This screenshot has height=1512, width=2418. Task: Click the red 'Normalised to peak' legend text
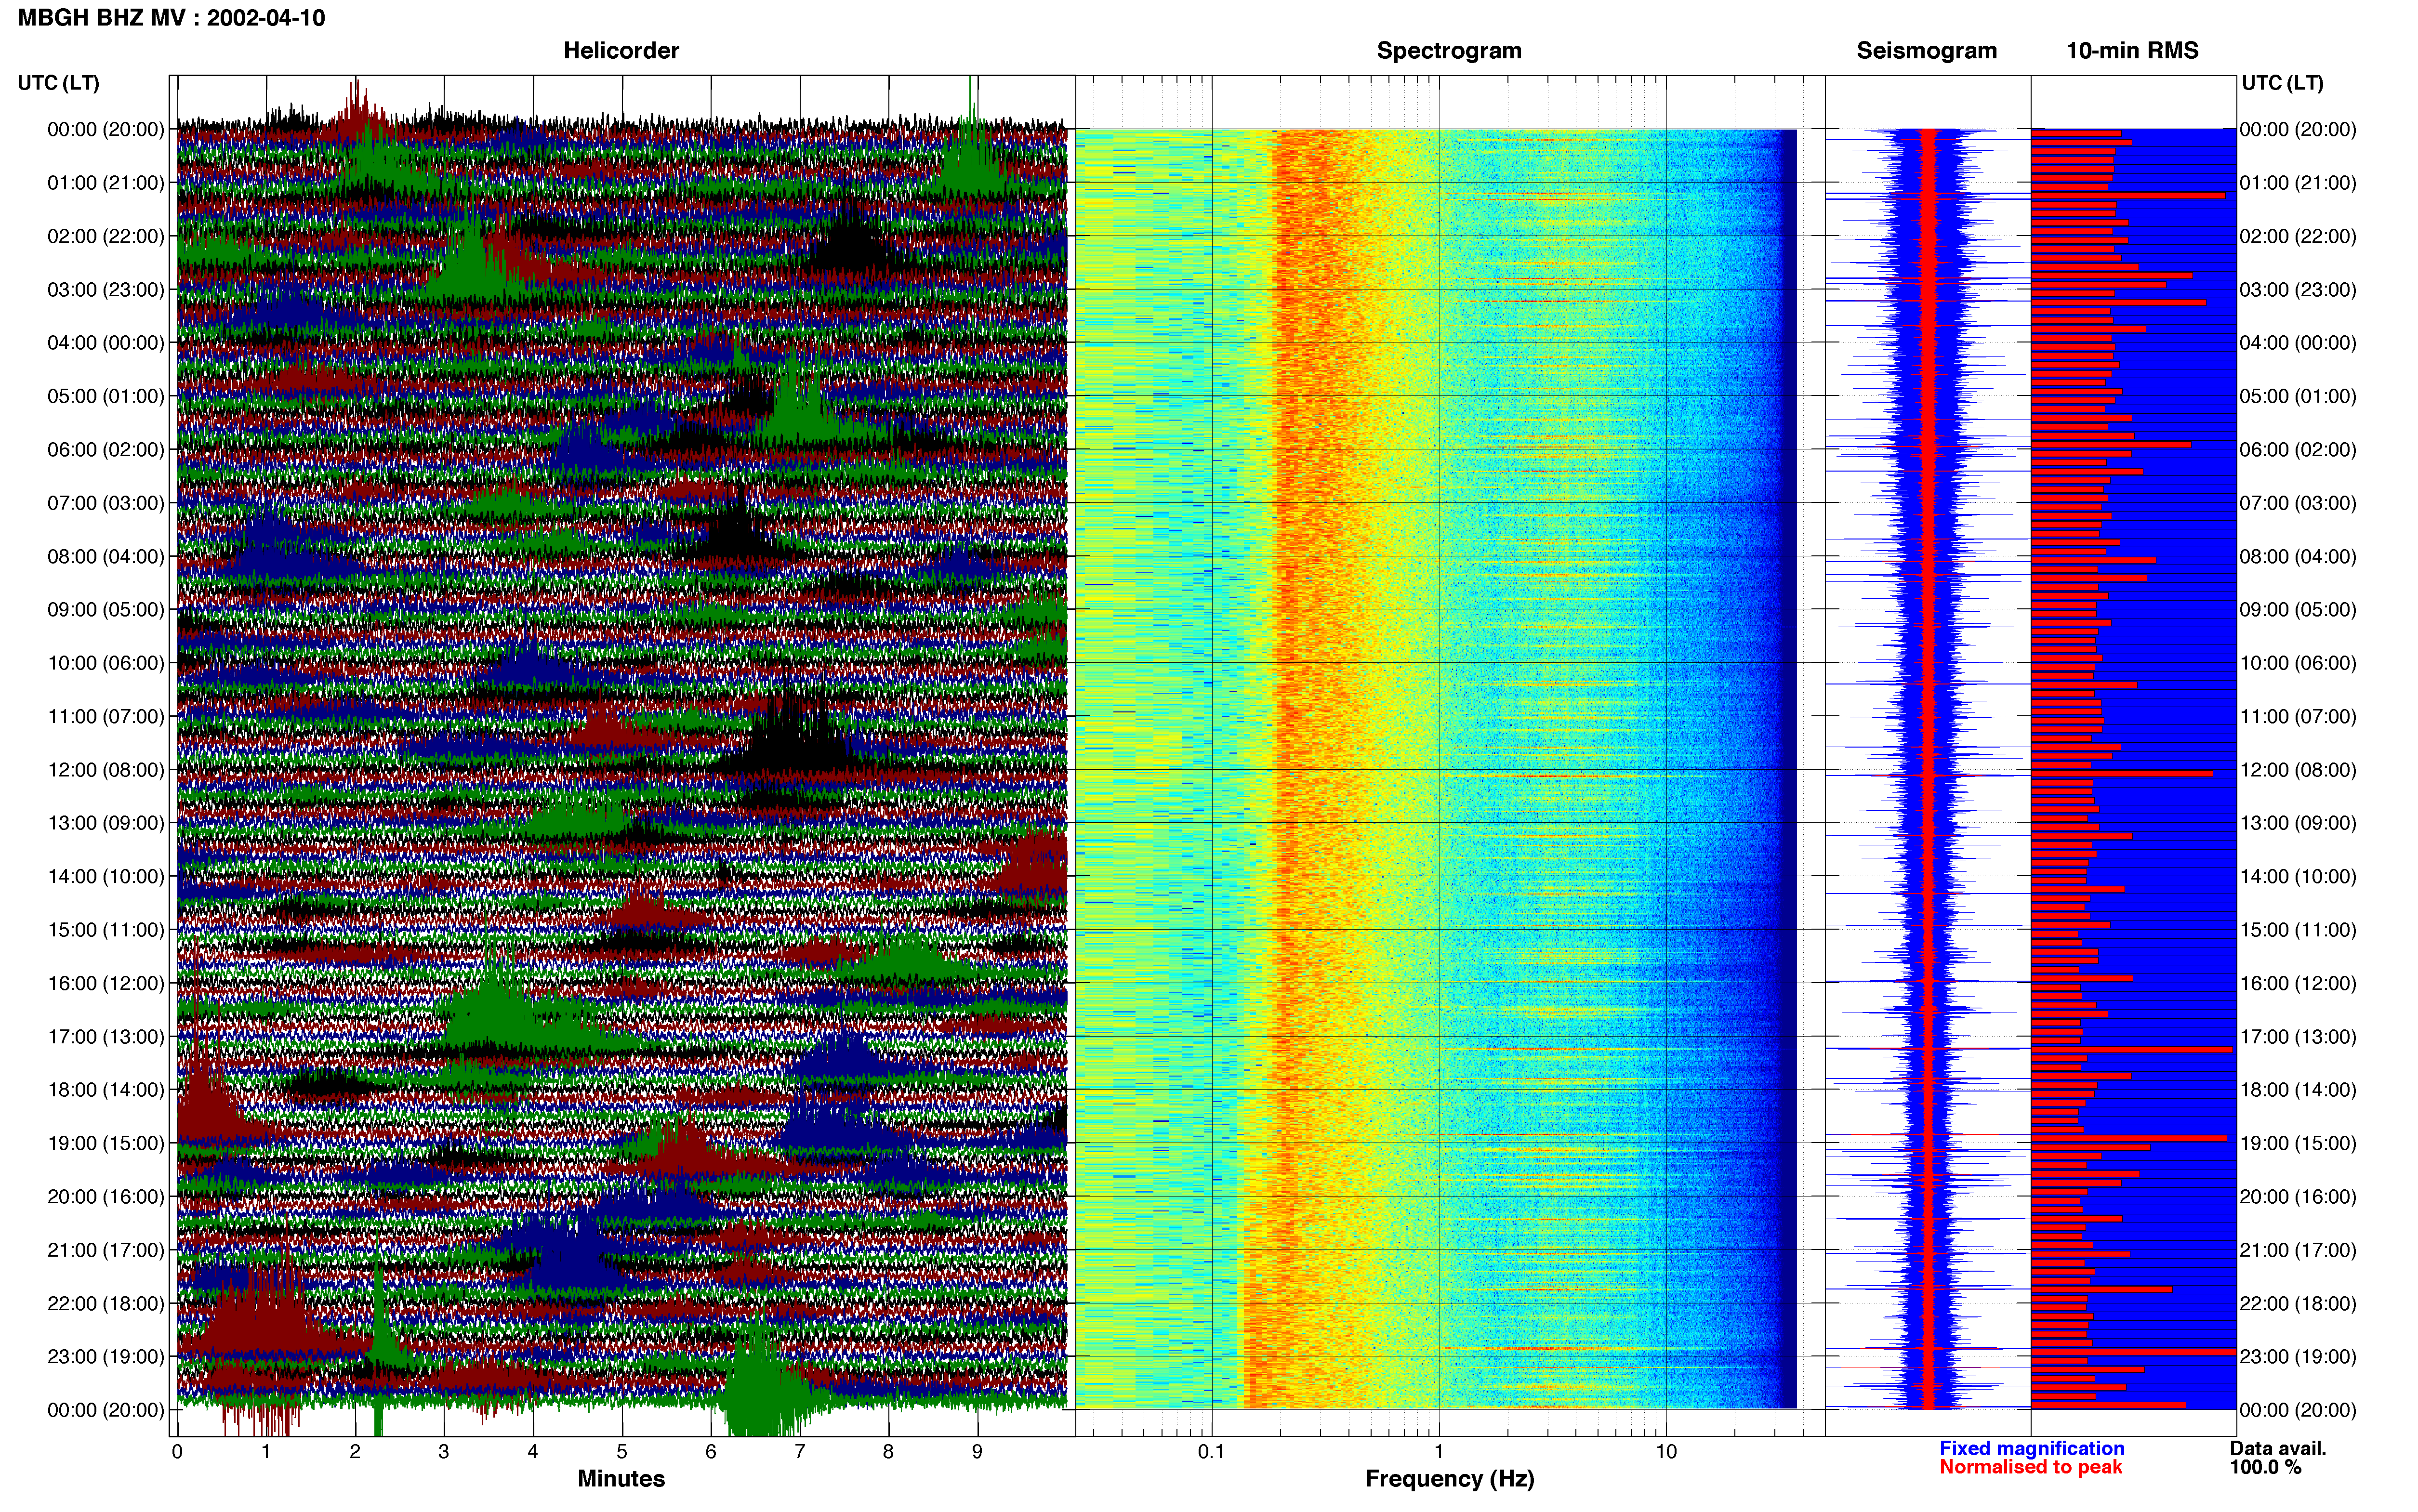tap(2030, 1467)
